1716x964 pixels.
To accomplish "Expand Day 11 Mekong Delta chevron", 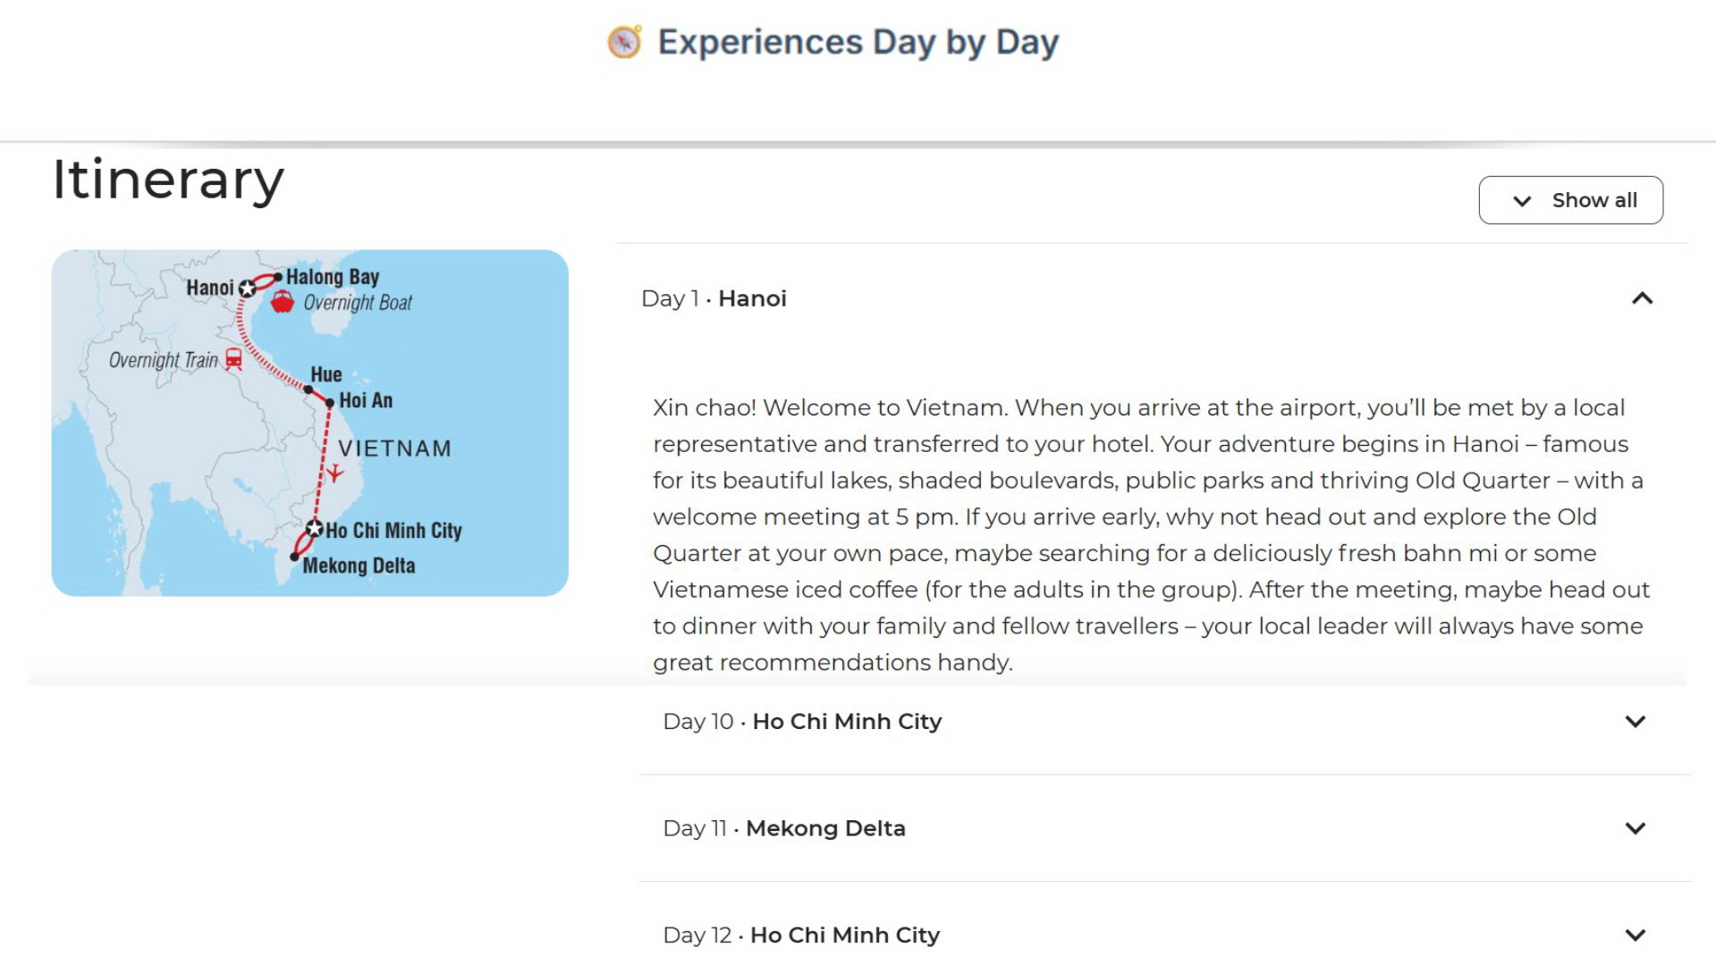I will [1635, 828].
